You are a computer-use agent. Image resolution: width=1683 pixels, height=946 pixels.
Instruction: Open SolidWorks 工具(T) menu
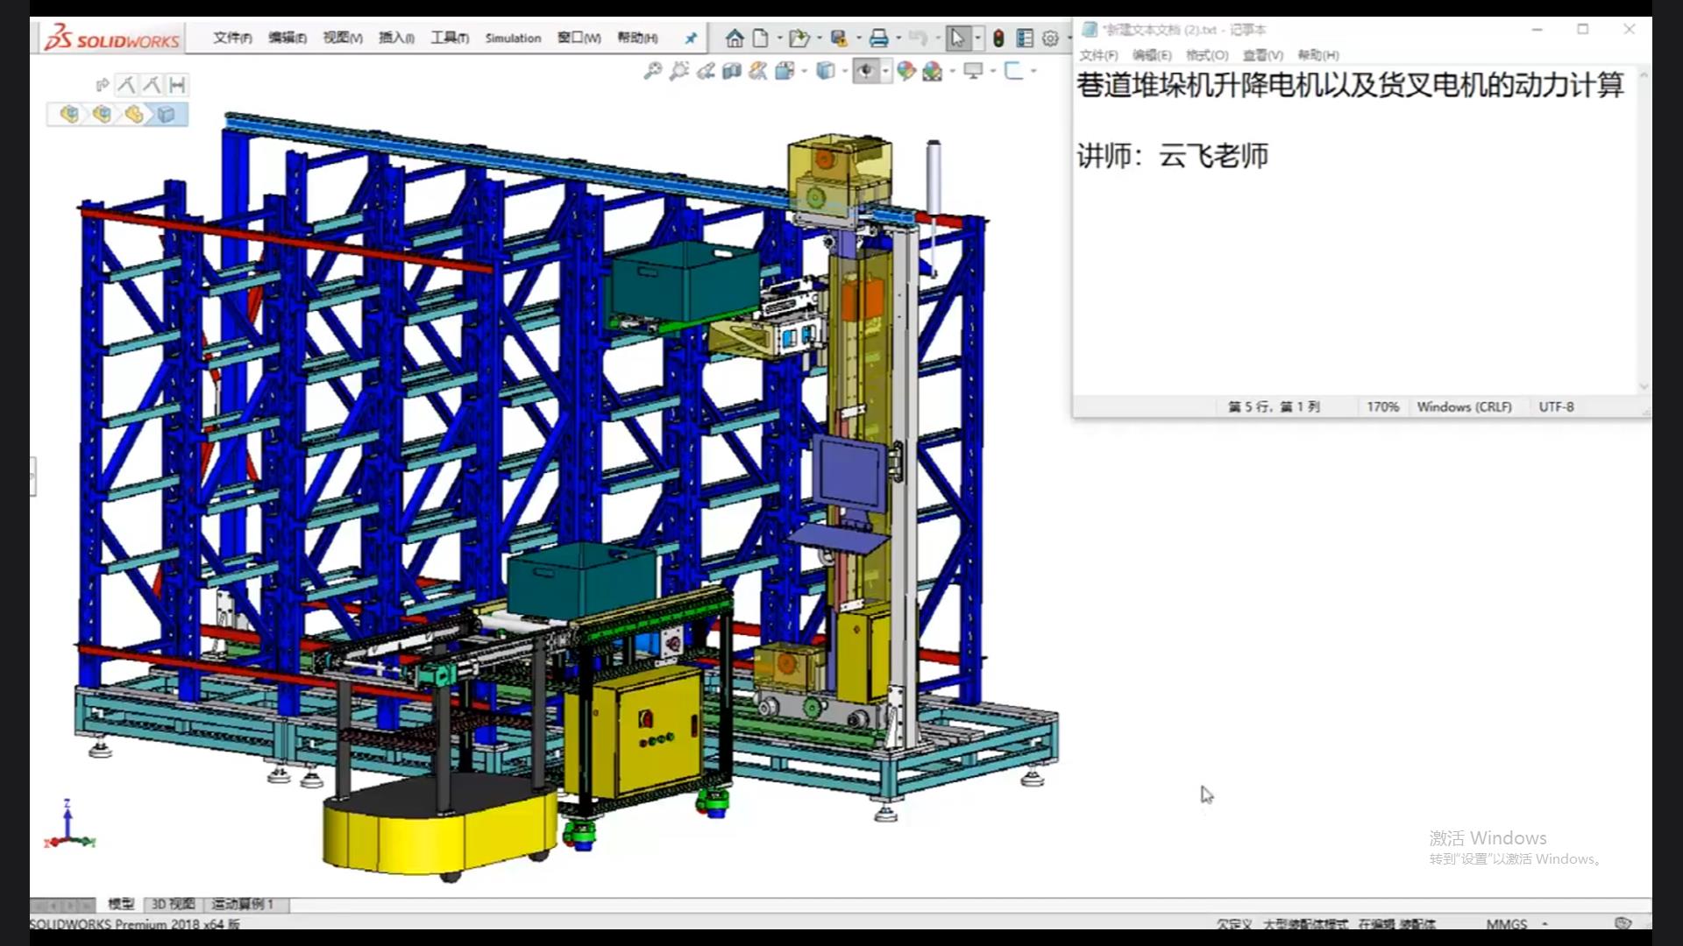tap(450, 39)
